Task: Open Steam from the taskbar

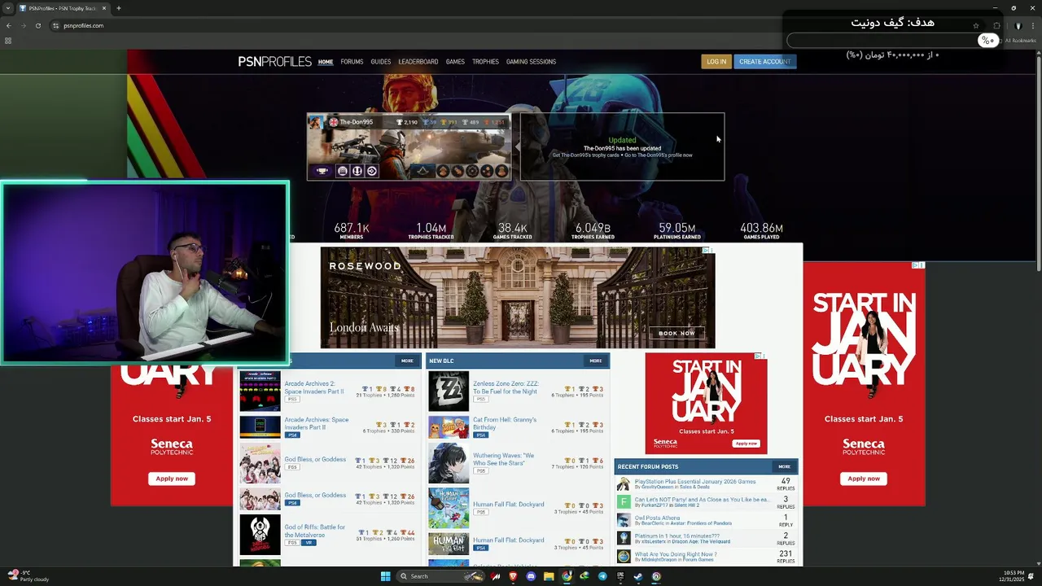Action: click(x=638, y=576)
